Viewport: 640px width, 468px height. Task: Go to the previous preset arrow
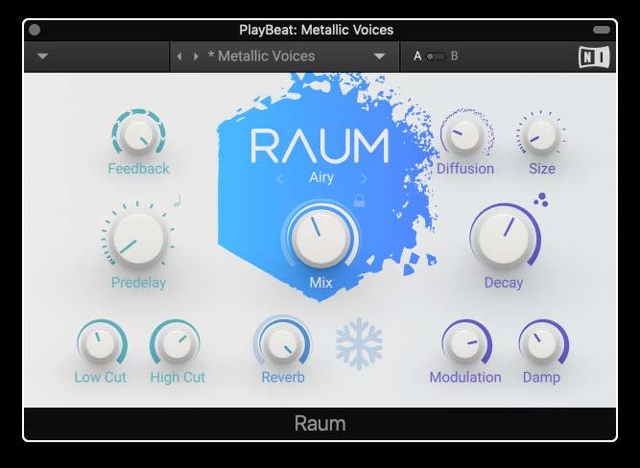(179, 57)
